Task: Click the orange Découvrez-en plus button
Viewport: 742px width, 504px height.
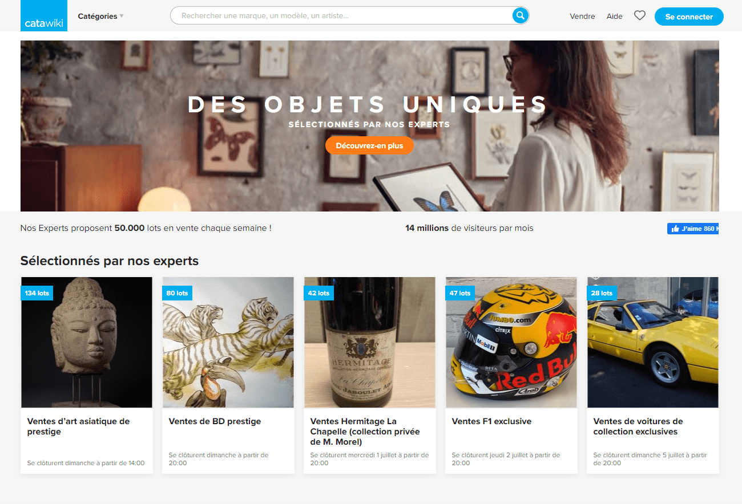Action: (369, 145)
